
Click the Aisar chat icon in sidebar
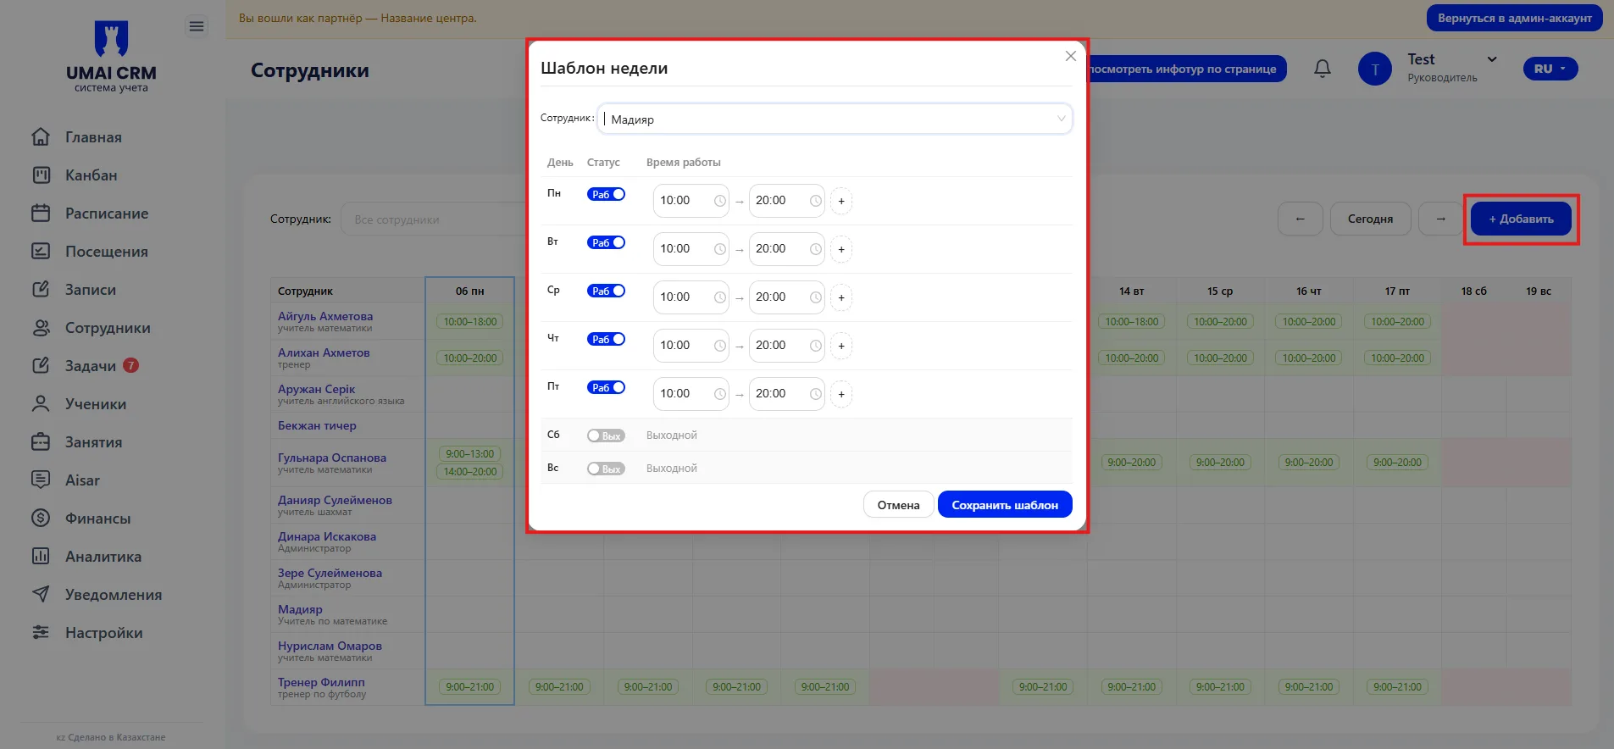[41, 480]
